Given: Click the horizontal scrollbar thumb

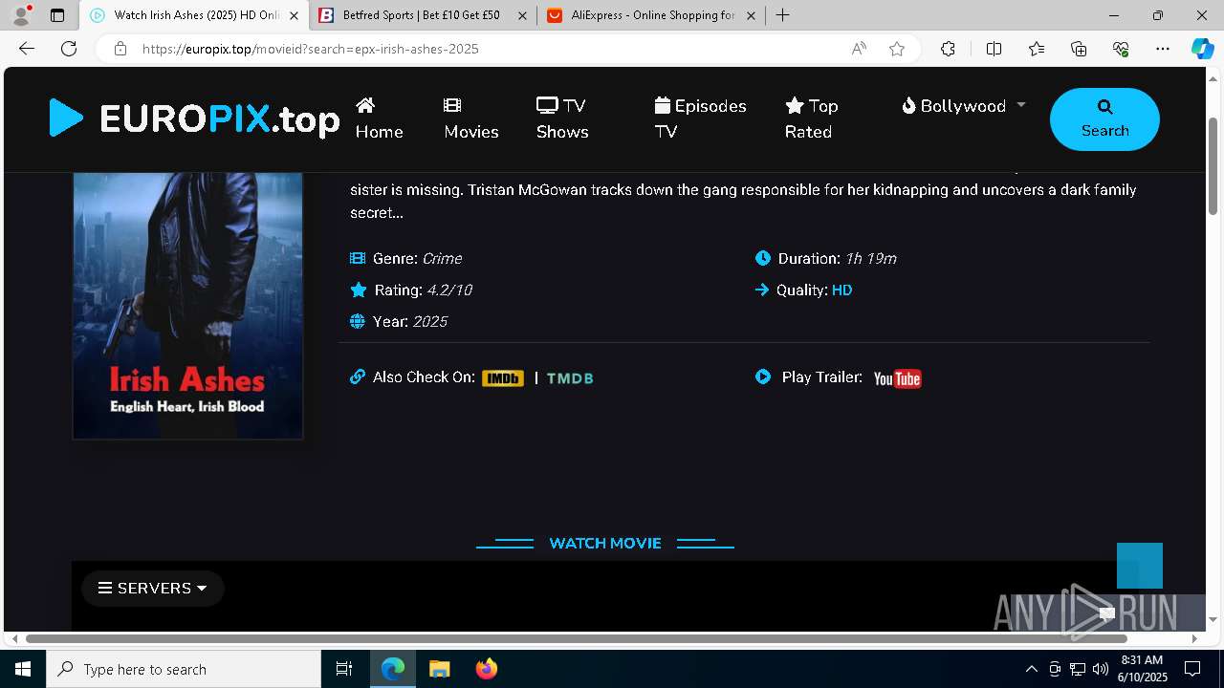Looking at the screenshot, I should [x=576, y=638].
